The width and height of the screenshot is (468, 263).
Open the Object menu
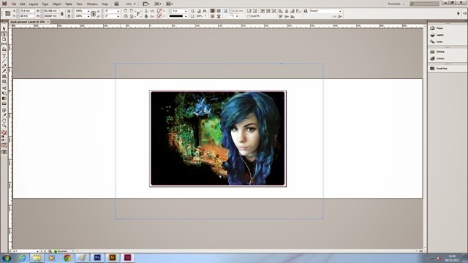tap(57, 4)
